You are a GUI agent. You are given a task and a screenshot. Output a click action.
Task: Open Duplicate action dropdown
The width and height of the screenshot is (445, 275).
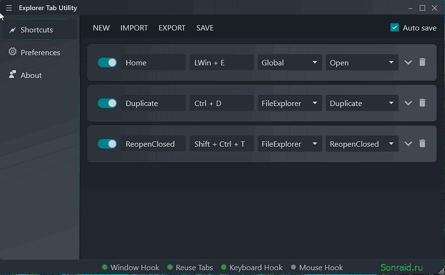pyautogui.click(x=362, y=103)
